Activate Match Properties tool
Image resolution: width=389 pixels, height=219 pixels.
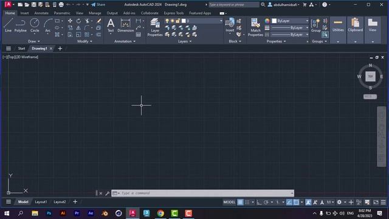255,27
